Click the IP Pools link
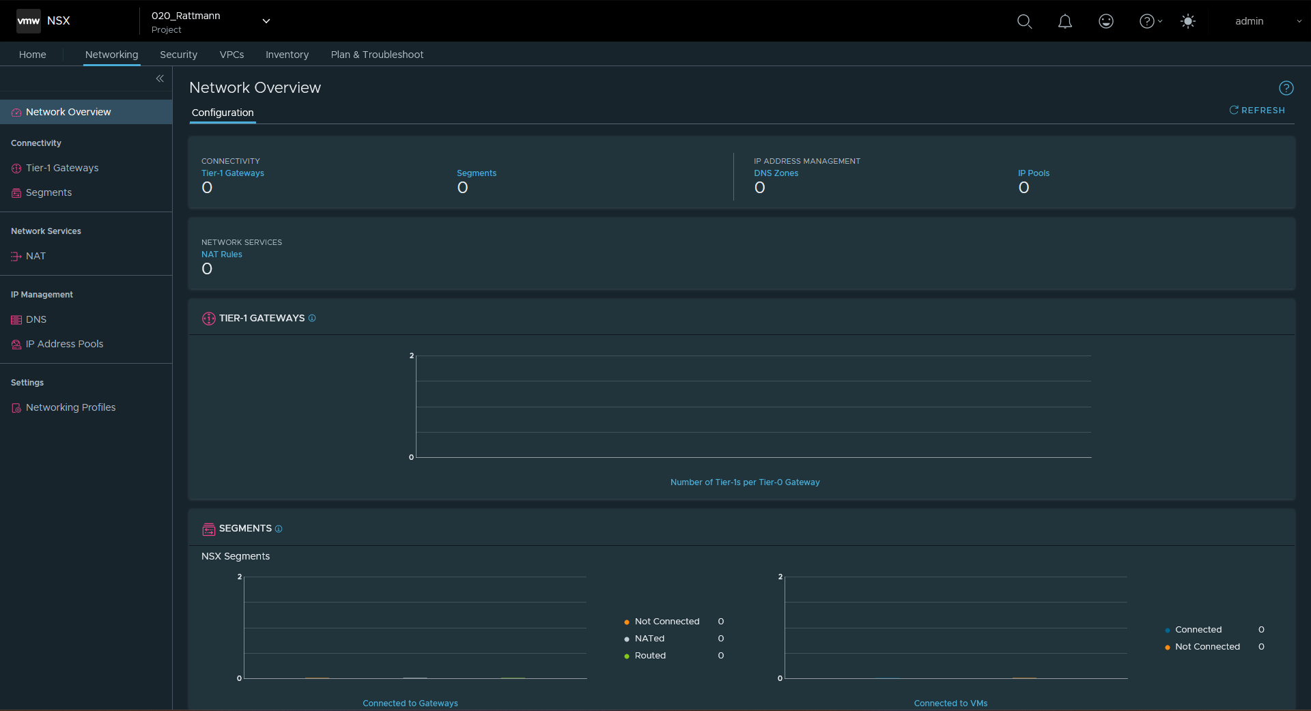This screenshot has width=1311, height=711. [1033, 173]
